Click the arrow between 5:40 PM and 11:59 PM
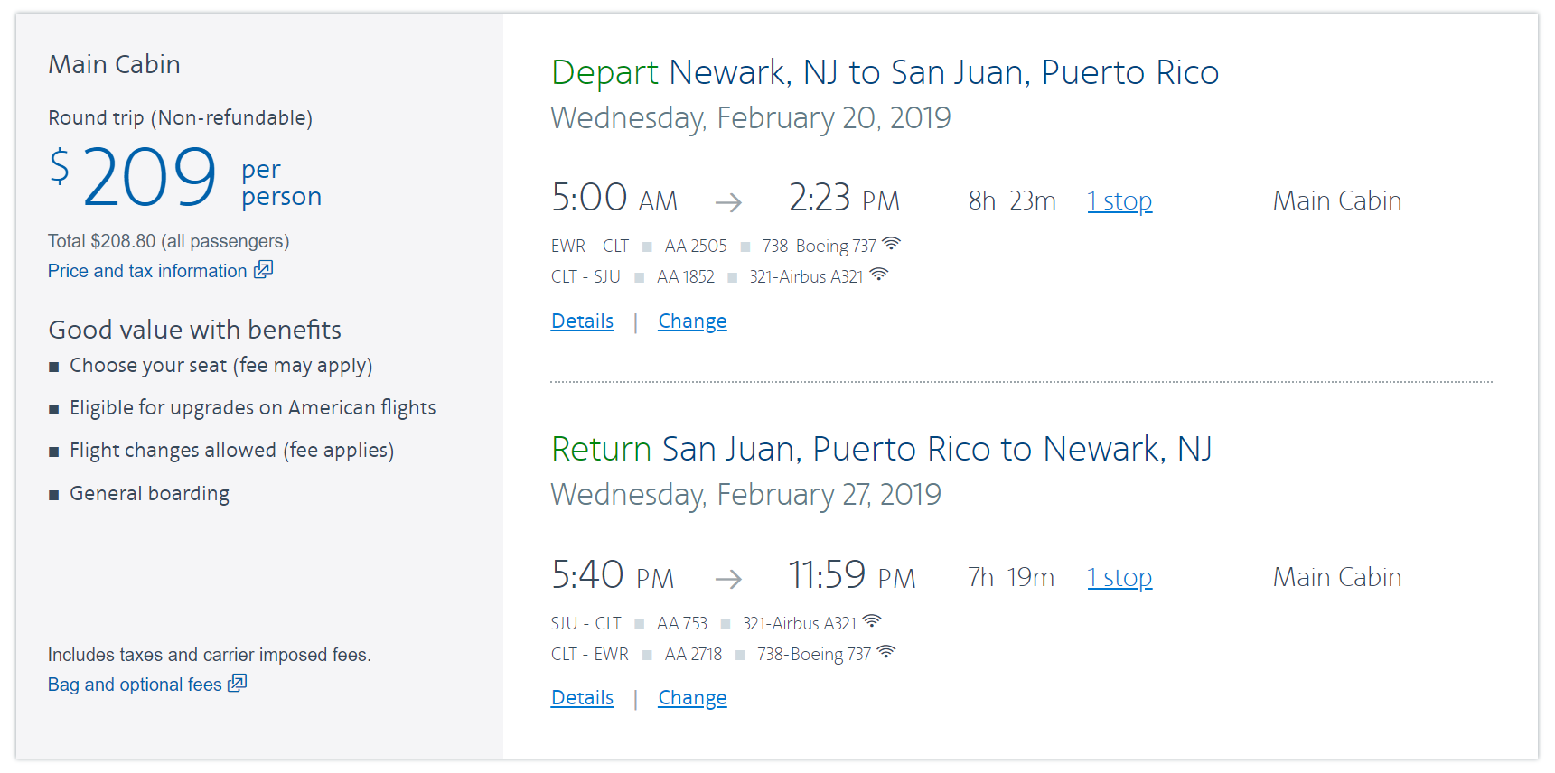1555x773 pixels. [728, 579]
